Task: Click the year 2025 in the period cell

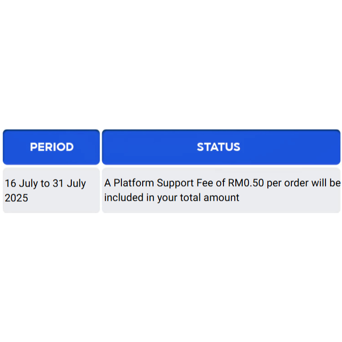Action: click(17, 198)
